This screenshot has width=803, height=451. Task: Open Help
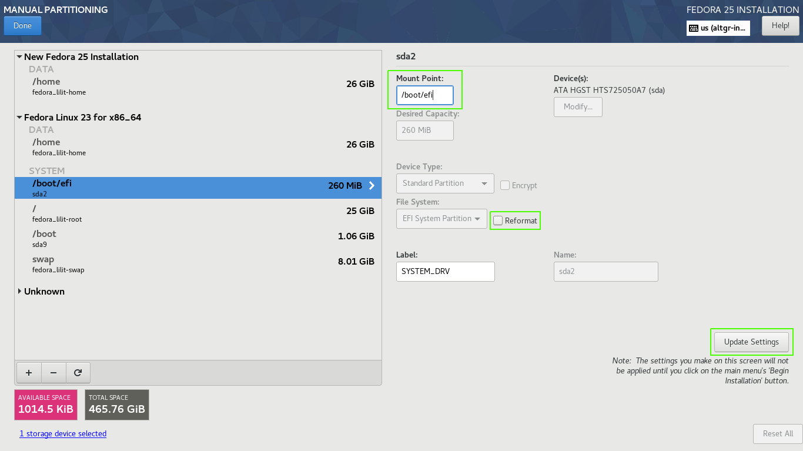click(x=780, y=26)
